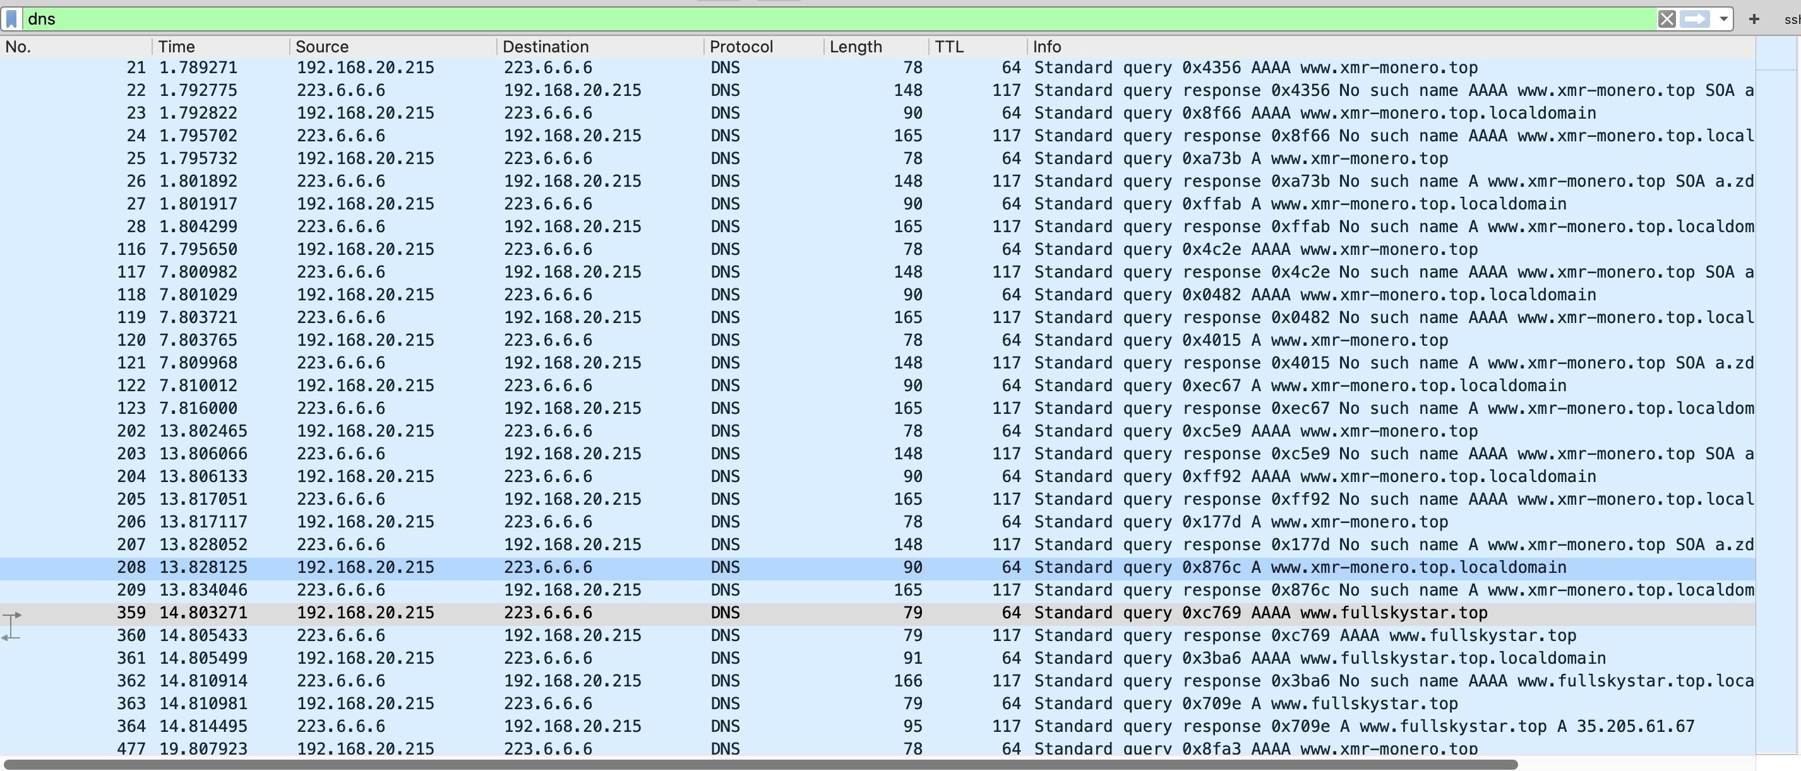The width and height of the screenshot is (1801, 771).
Task: Sort by the Length column header
Action: click(856, 47)
